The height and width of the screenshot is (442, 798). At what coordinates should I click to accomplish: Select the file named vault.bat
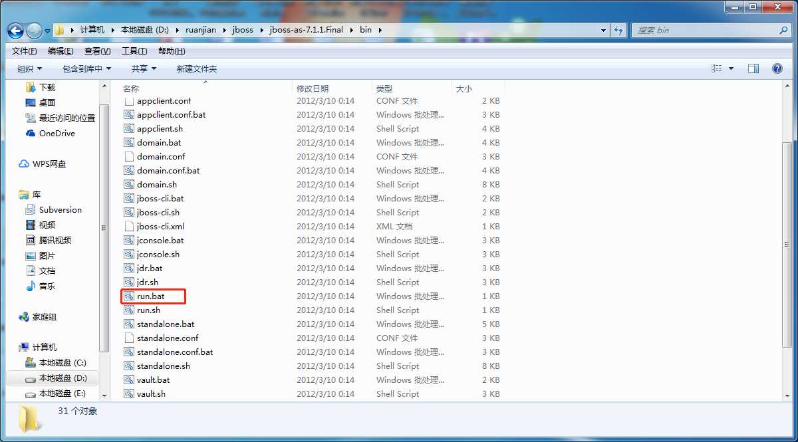(x=153, y=380)
